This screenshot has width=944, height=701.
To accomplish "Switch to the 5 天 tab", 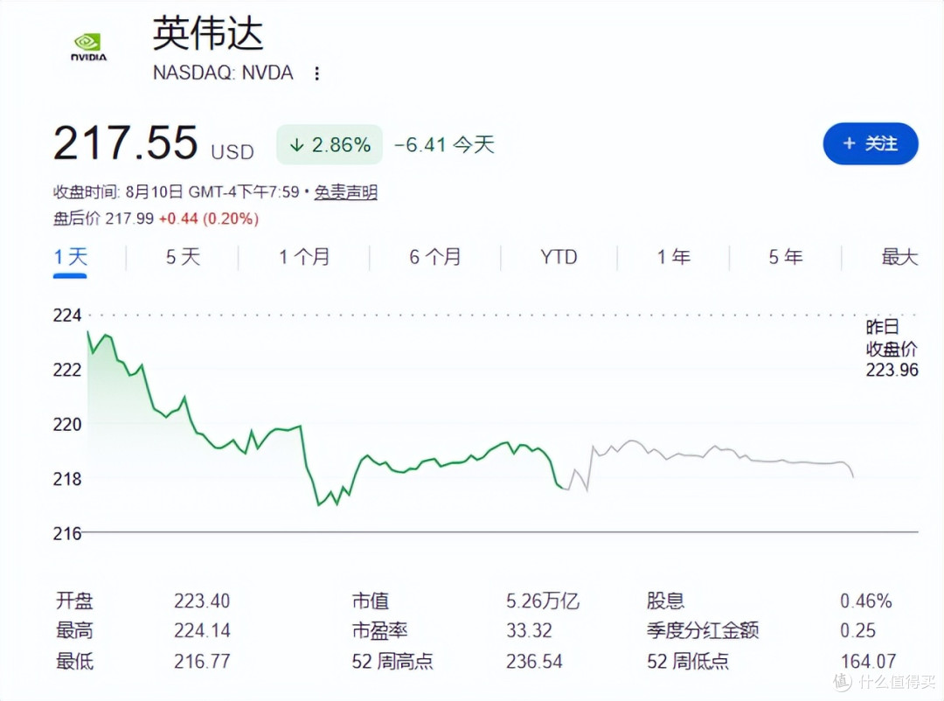I will [183, 257].
